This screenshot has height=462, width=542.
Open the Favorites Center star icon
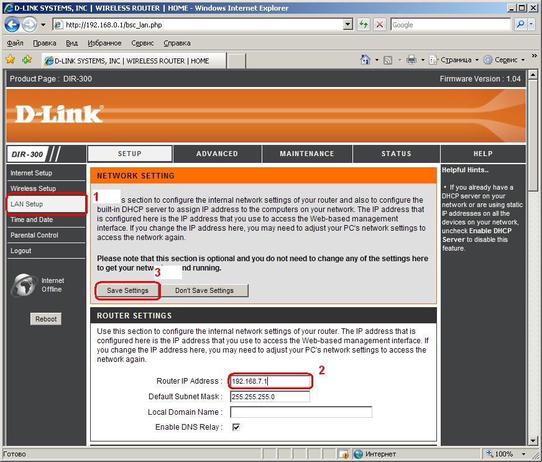11,60
